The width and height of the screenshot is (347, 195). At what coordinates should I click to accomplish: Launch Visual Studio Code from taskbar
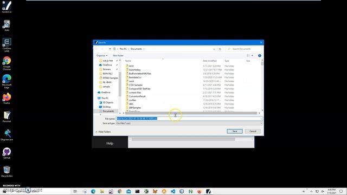[x=173, y=191]
